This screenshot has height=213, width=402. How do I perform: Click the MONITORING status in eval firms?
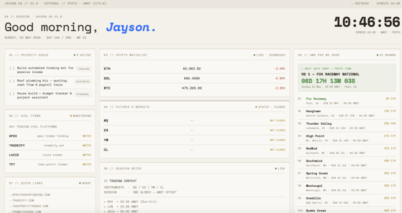pyautogui.click(x=80, y=116)
